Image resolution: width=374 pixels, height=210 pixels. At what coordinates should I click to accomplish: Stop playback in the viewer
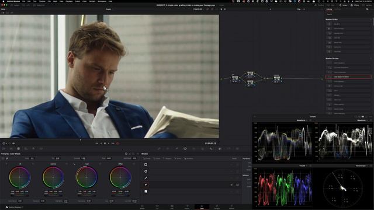(105, 143)
